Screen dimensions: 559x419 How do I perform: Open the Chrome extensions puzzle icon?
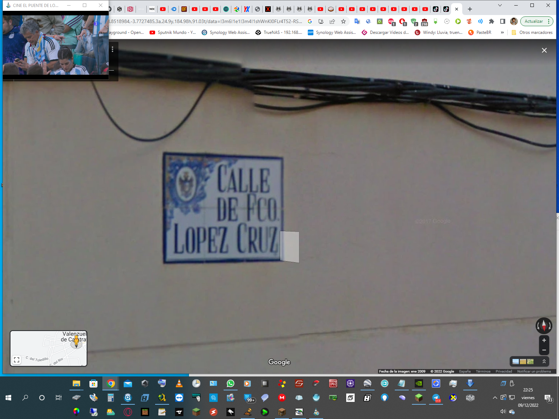492,21
